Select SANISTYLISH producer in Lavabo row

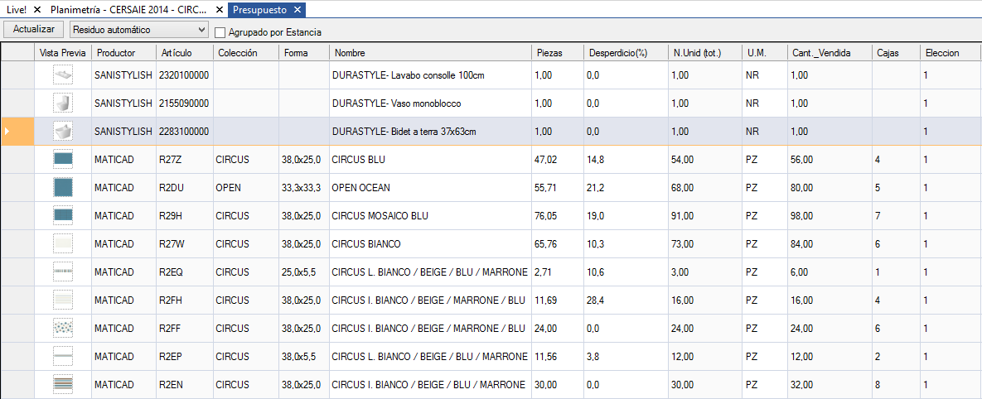[x=124, y=75]
